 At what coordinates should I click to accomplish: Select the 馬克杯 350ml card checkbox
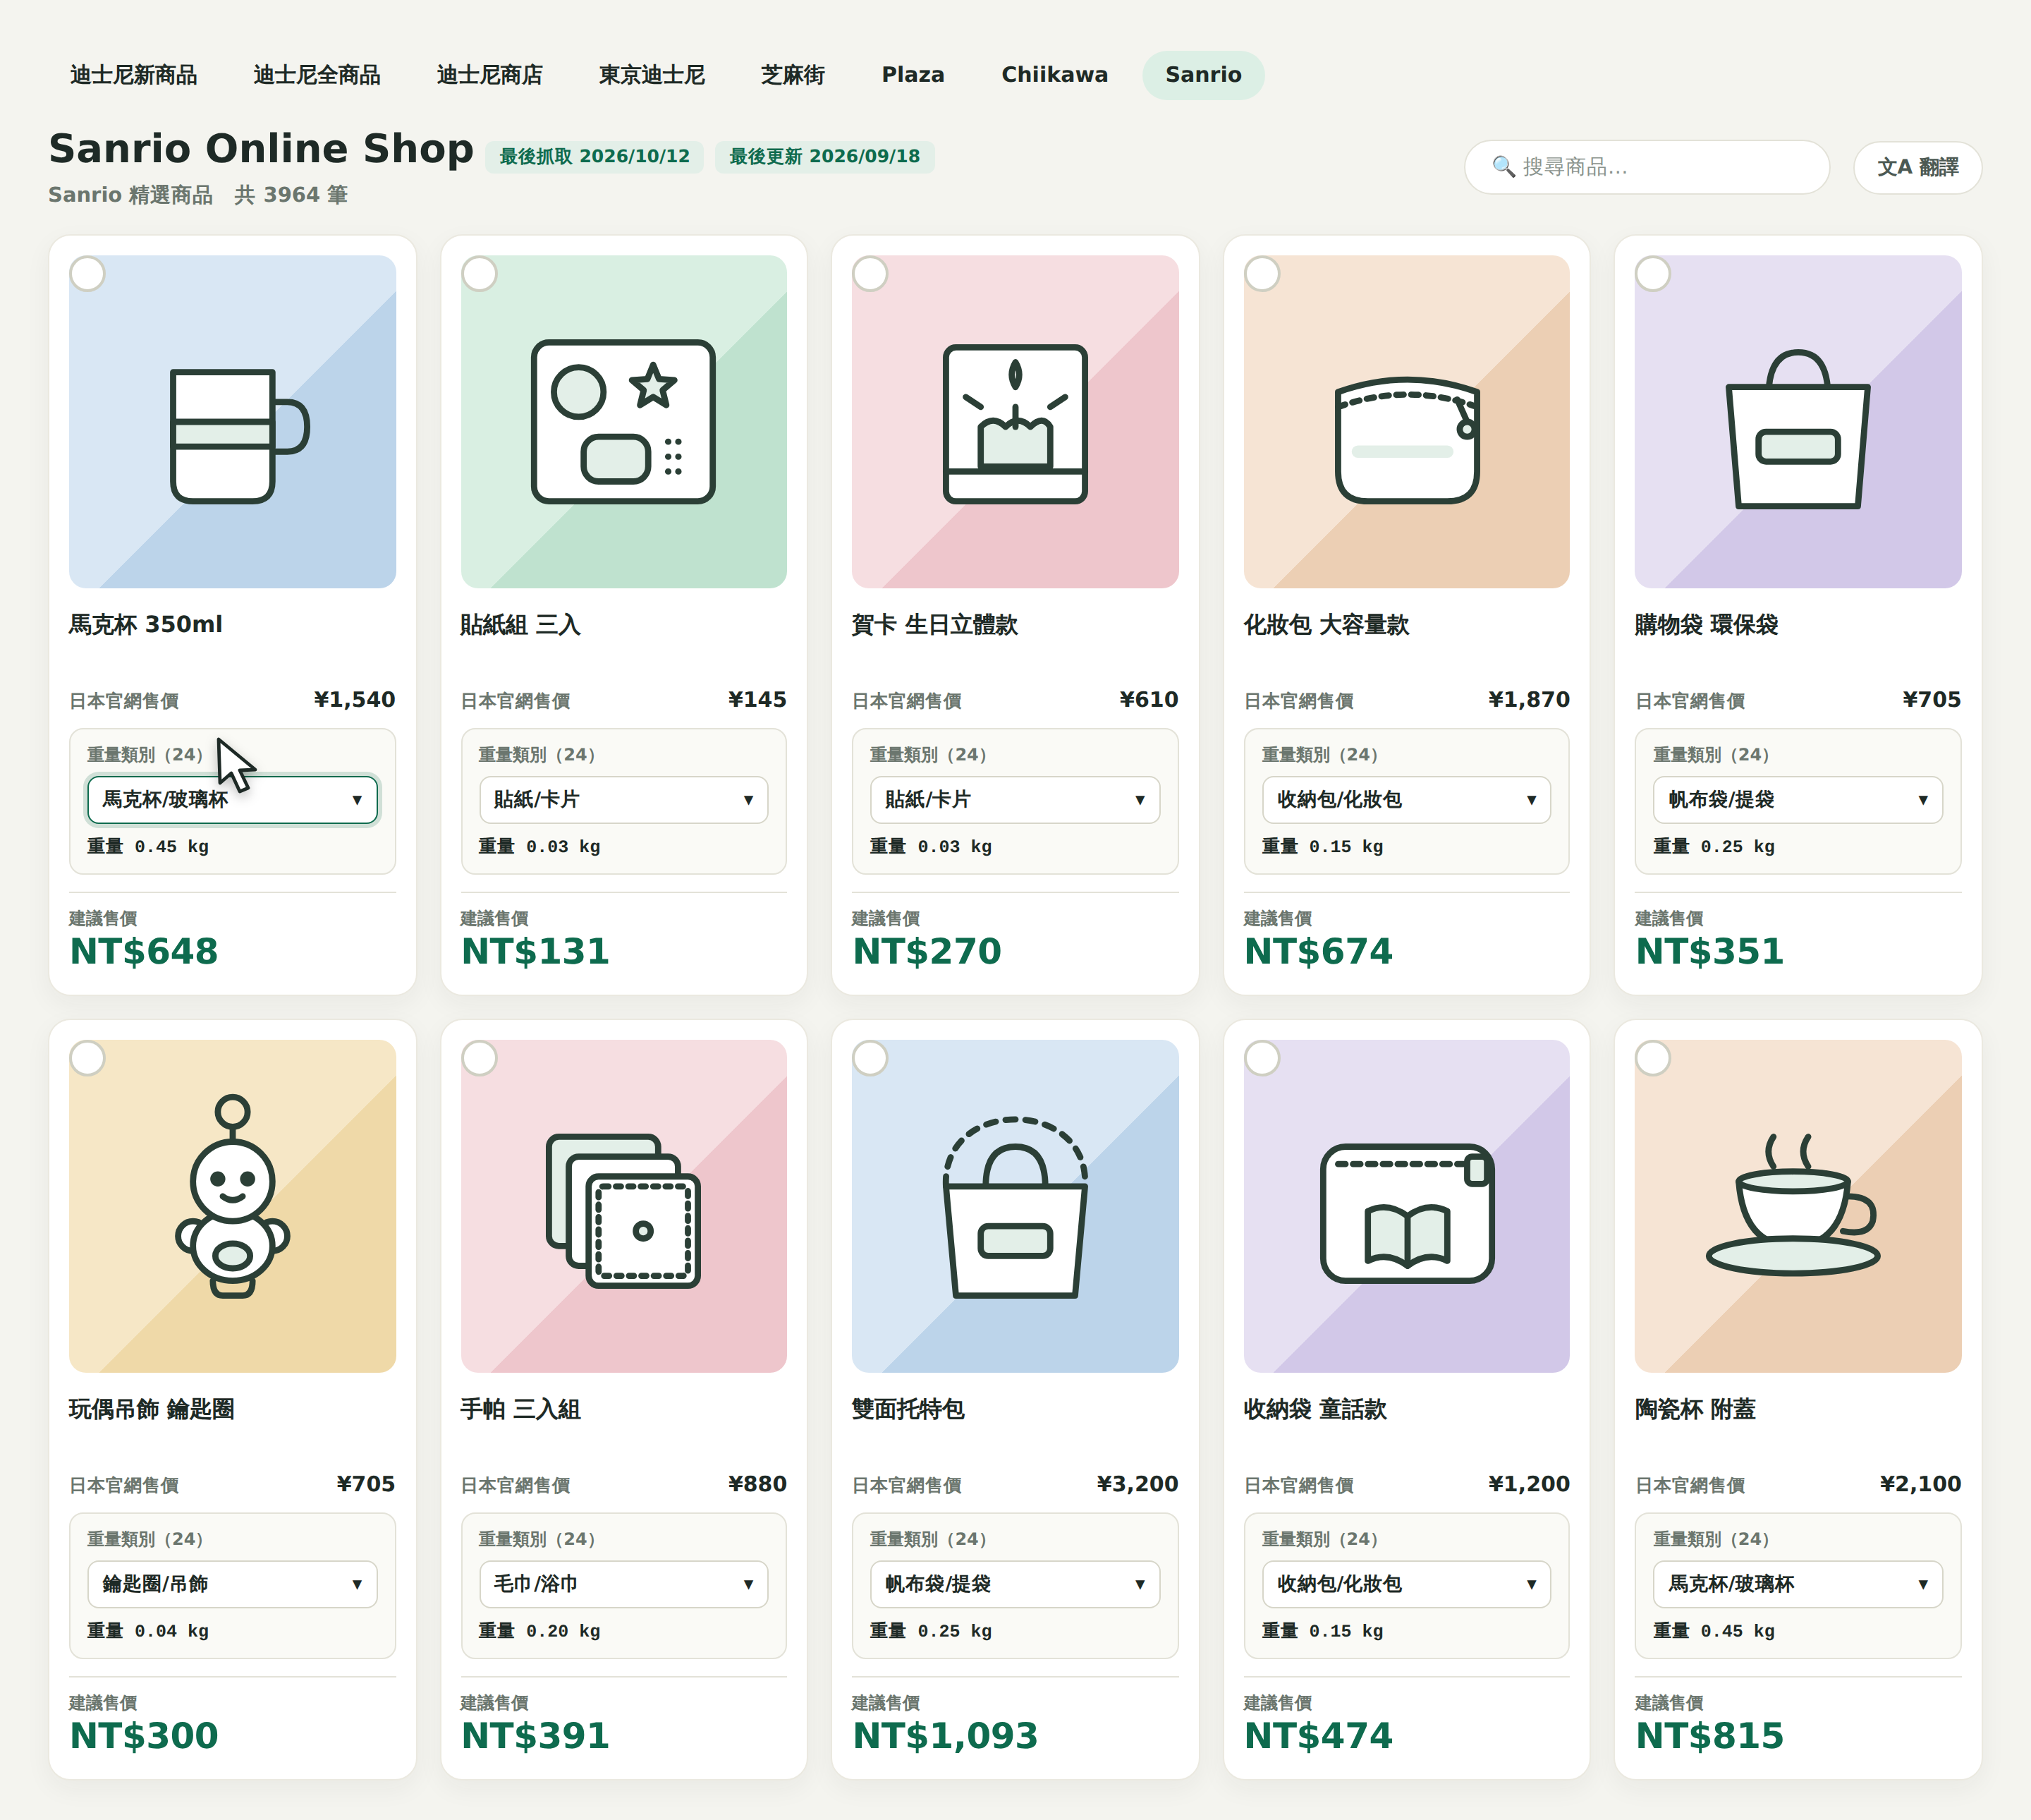[88, 274]
